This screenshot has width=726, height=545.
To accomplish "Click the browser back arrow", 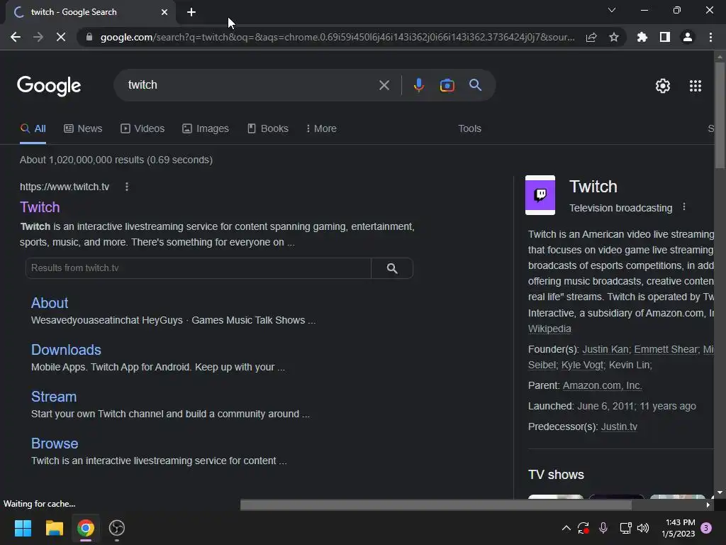I will [16, 37].
